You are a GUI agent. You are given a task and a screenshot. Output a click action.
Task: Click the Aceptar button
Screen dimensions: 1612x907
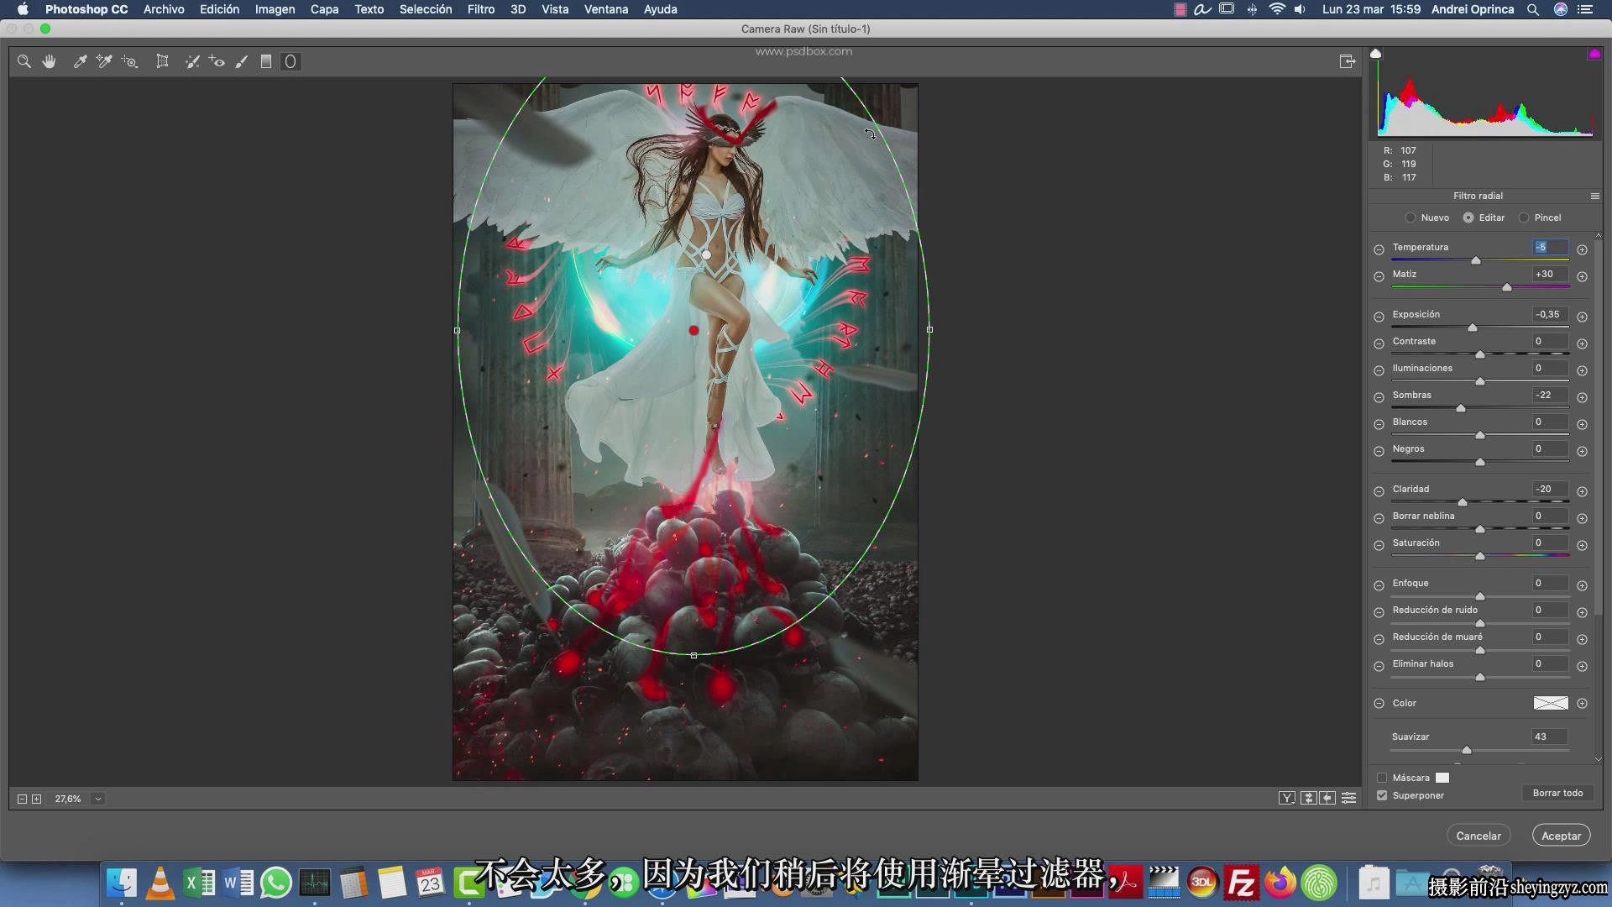pos(1562,836)
